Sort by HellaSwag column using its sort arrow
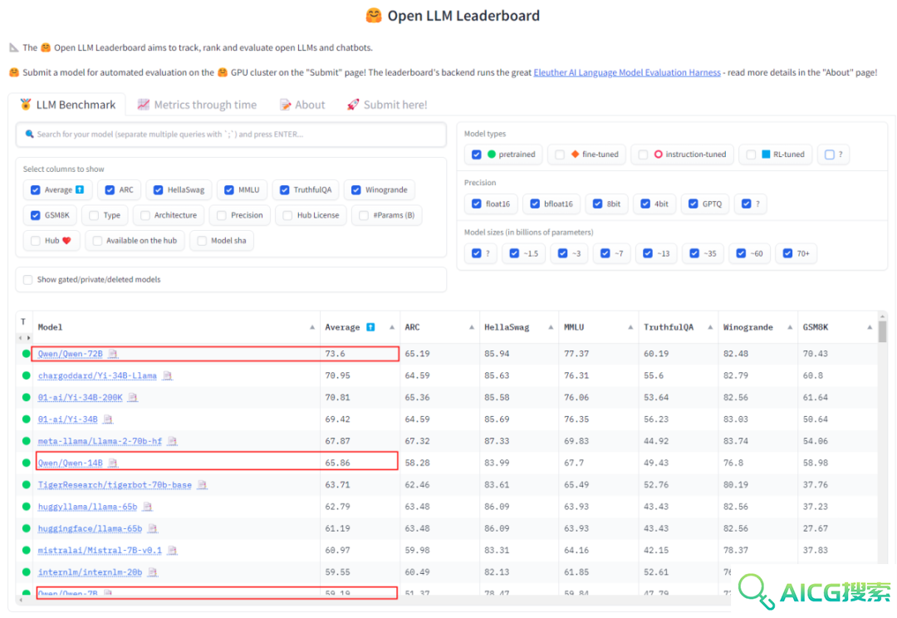897x618 pixels. [551, 327]
